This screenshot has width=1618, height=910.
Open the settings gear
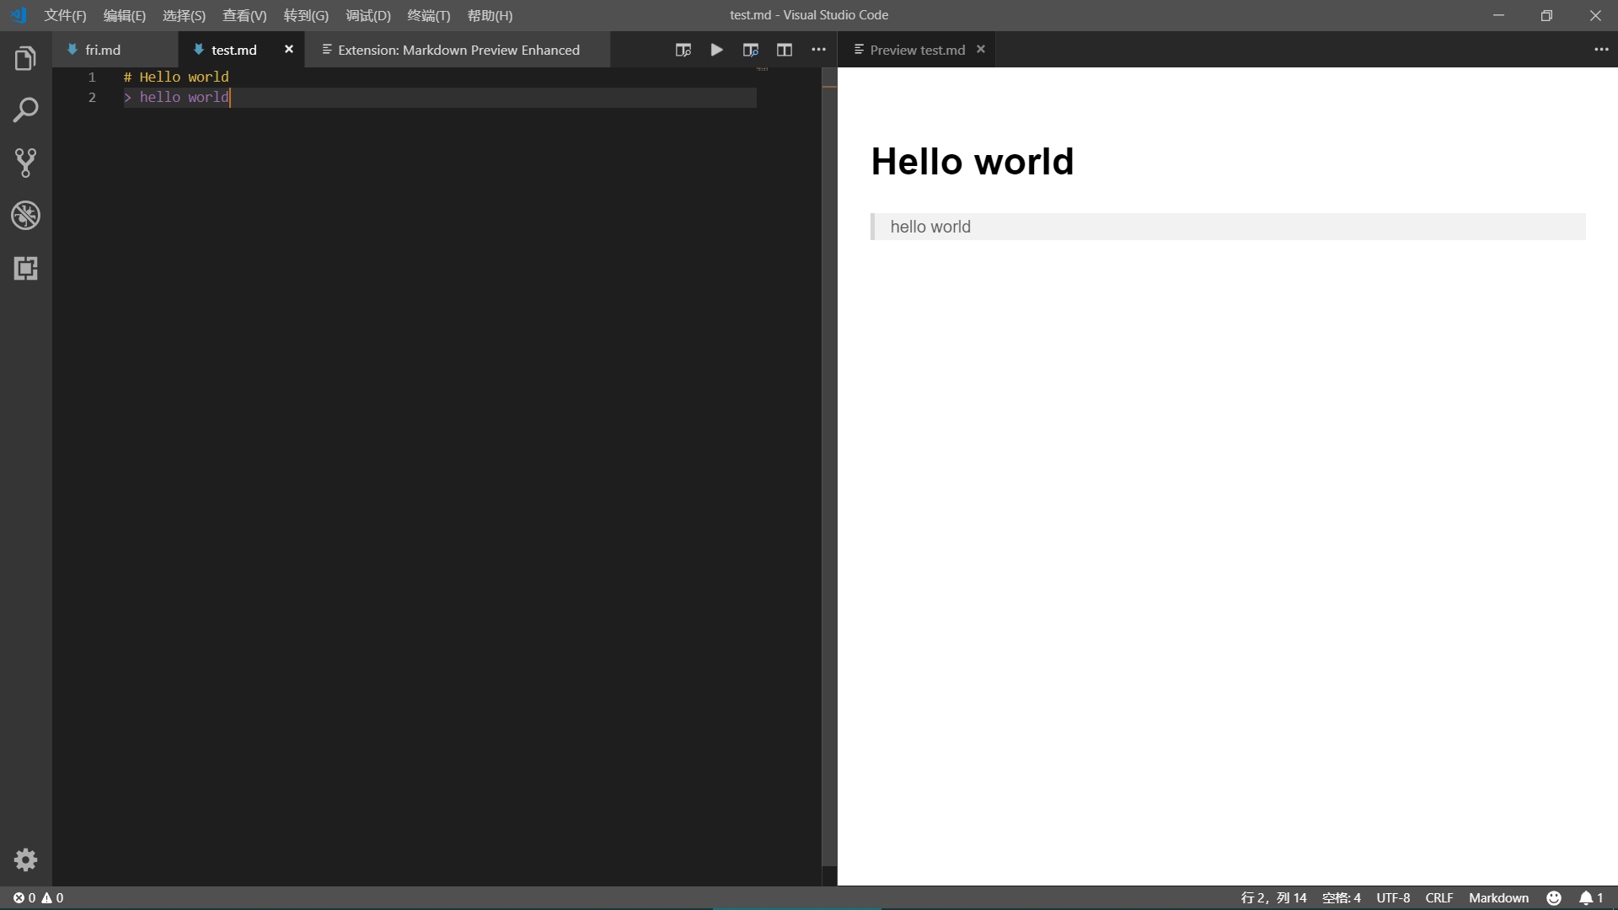[25, 859]
